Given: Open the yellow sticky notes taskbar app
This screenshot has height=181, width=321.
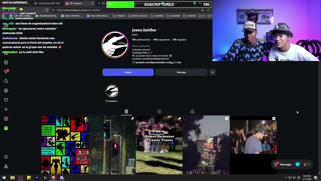Looking at the screenshot, I should [29, 178].
